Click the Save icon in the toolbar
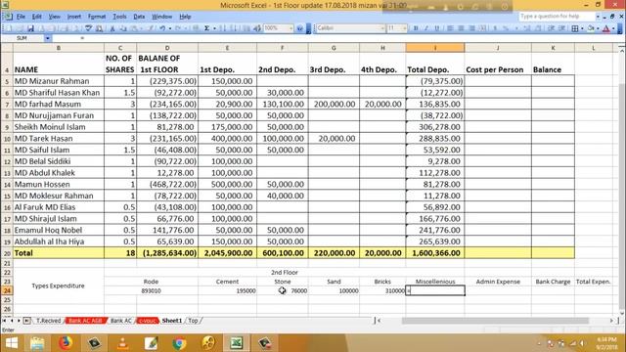Screen dimensions: 626x352 click(30, 28)
